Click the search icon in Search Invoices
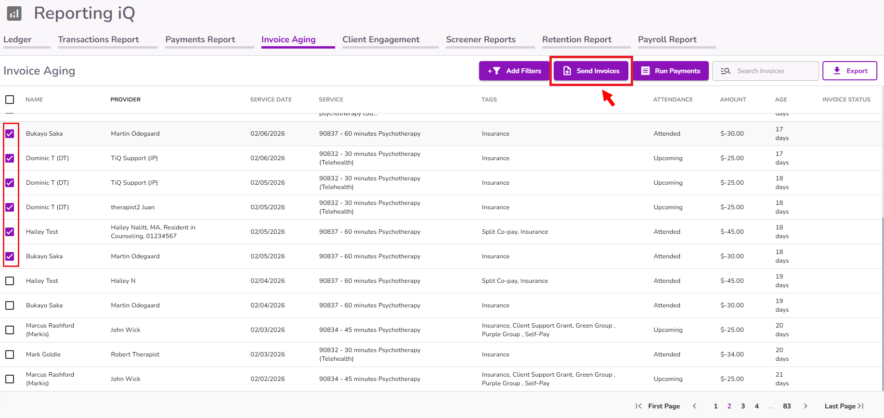 pyautogui.click(x=726, y=71)
